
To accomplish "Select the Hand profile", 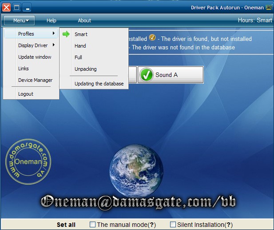I will click(94, 46).
